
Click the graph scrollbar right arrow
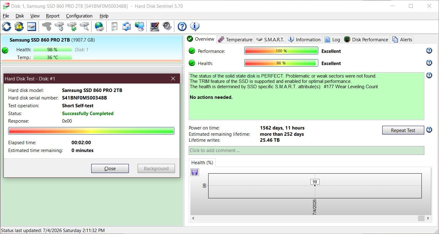pos(428,218)
